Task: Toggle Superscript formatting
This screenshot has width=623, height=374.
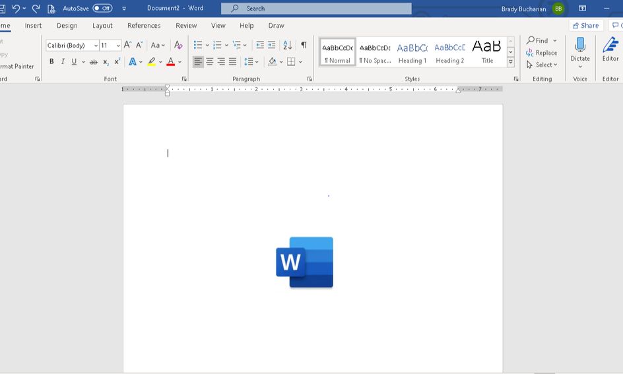Action: [117, 61]
